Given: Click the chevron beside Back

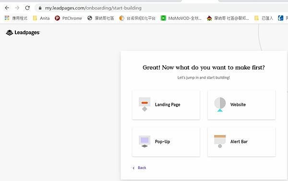Looking at the screenshot, I should (x=133, y=168).
